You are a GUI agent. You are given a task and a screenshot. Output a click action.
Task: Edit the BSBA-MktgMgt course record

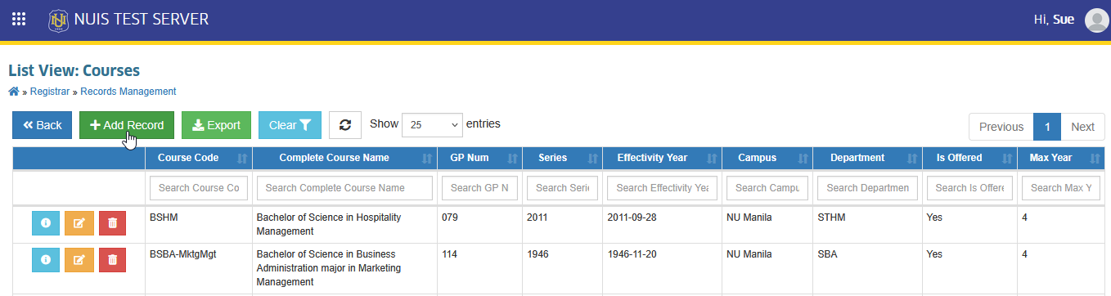click(x=79, y=260)
